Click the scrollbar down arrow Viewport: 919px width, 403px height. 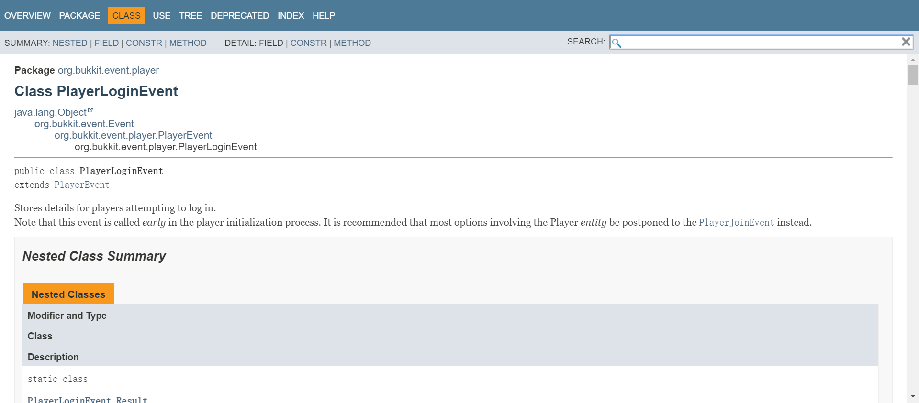tap(913, 396)
